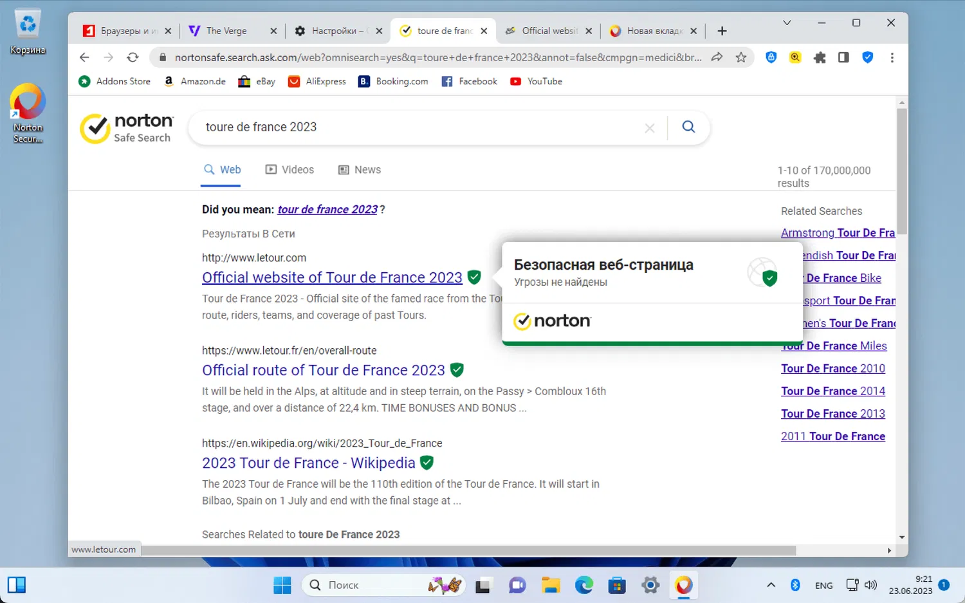Open the Facebook bookmark

coord(470,81)
